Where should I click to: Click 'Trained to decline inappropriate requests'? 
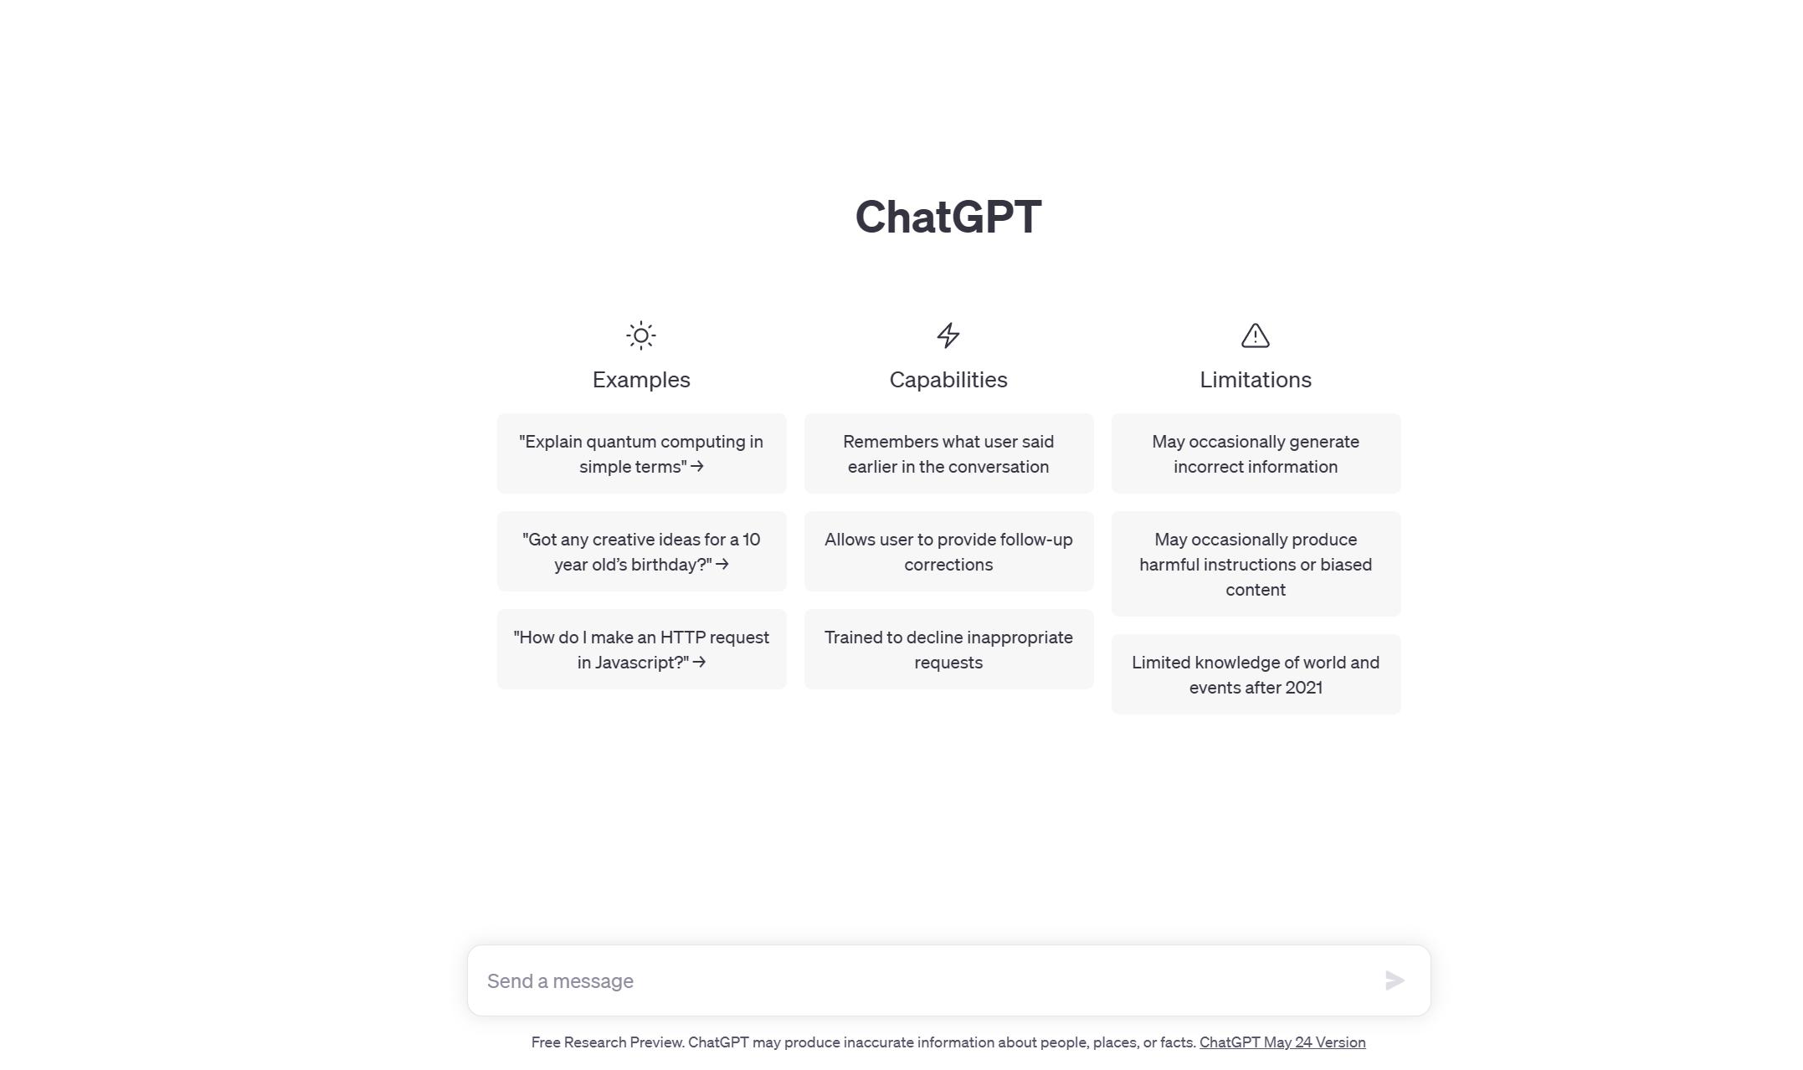[948, 648]
